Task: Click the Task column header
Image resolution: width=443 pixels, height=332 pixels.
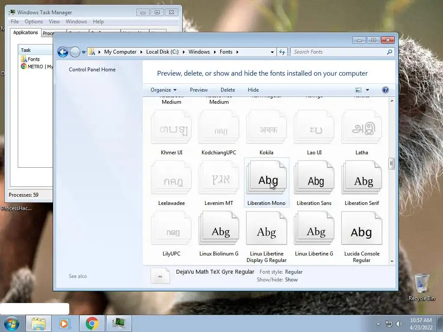Action: click(x=35, y=50)
